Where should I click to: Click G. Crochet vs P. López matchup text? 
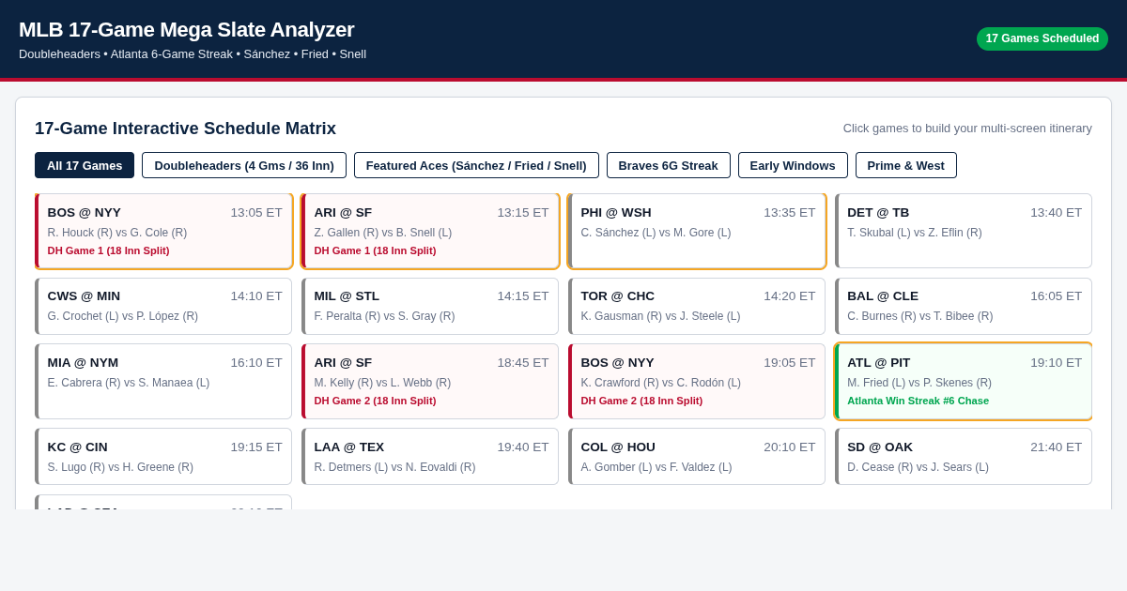point(123,316)
